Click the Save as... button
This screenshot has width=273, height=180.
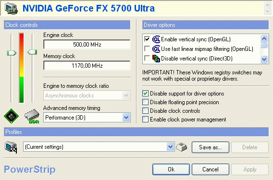point(211,147)
